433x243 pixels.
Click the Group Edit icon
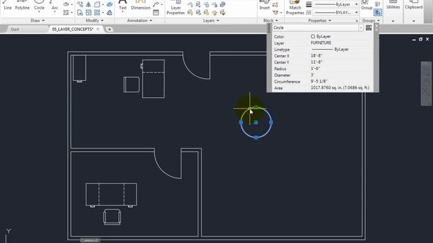378,4
